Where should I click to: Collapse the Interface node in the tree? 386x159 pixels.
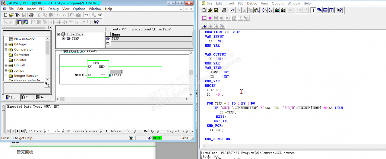[59, 34]
